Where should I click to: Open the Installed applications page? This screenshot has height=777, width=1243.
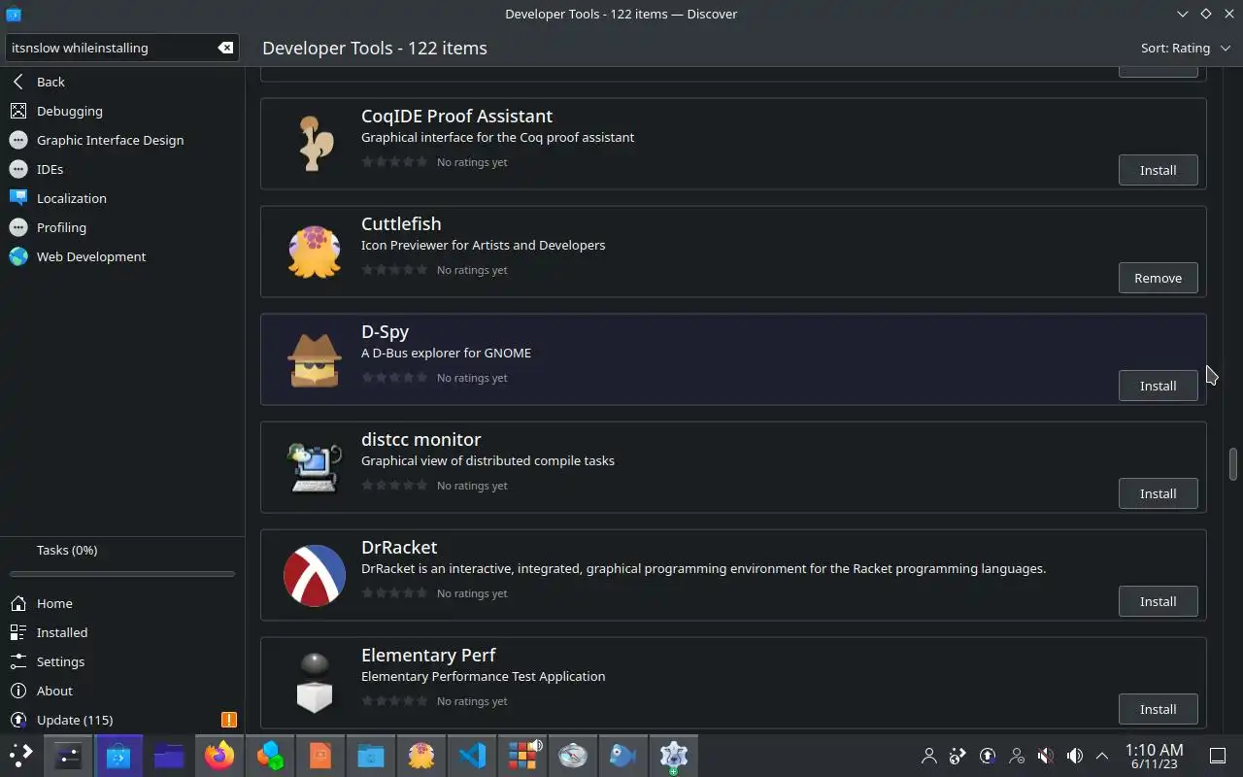coord(122,632)
